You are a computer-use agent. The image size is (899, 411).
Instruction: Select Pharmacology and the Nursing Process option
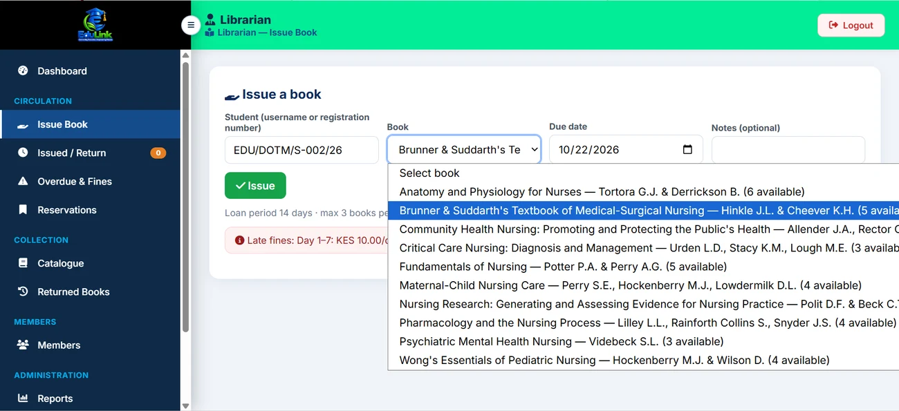(x=643, y=322)
